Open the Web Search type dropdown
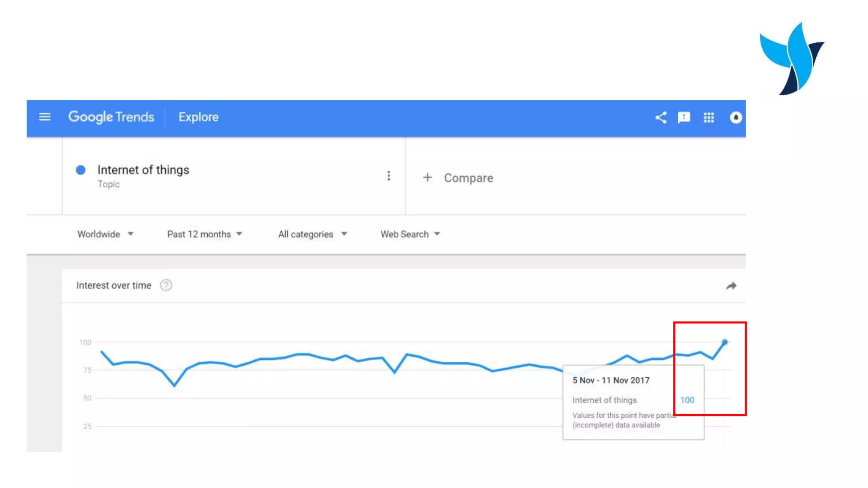 410,234
